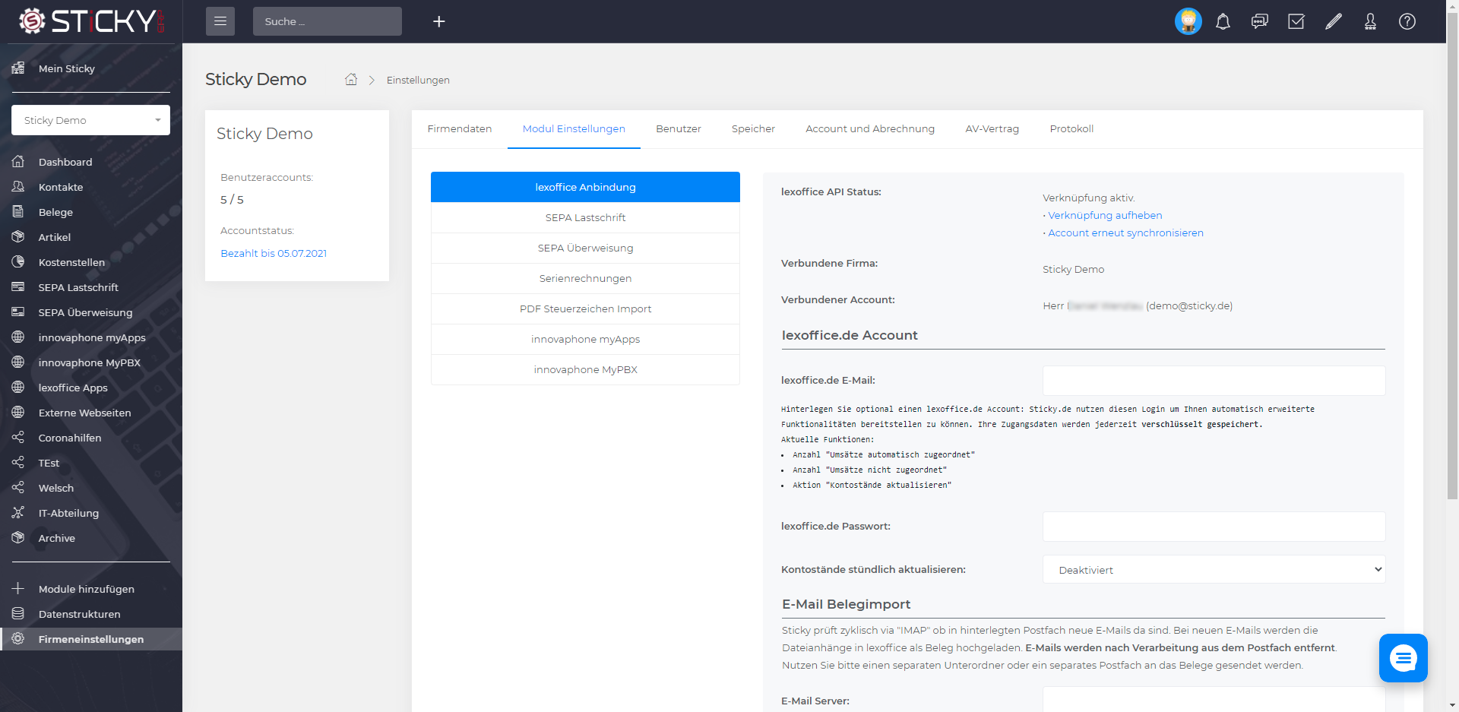Click Bezahlt bis 05.07.2021 link

[274, 253]
